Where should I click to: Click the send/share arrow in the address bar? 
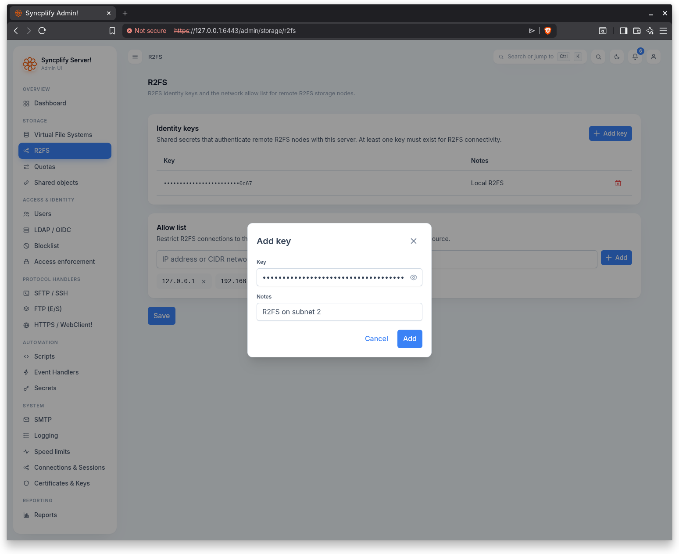point(532,31)
